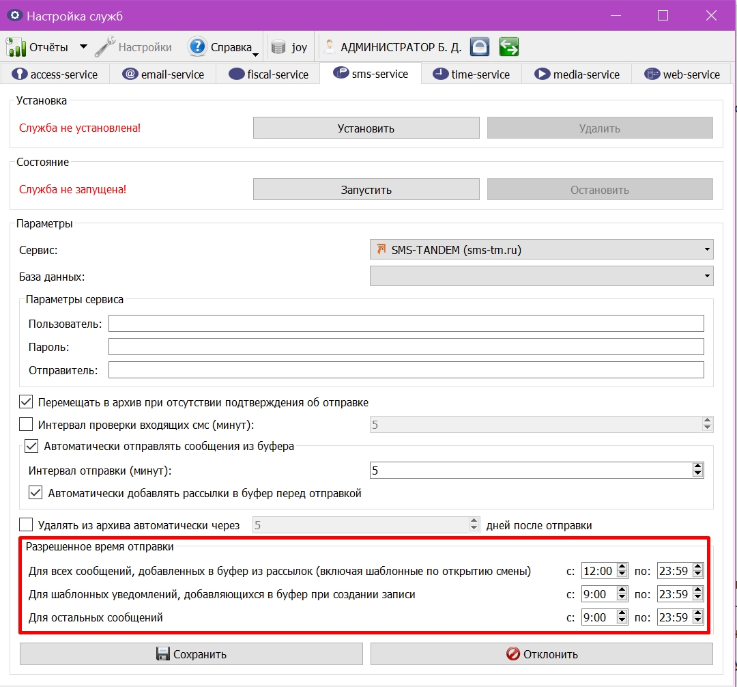Switch to the web-service tab
This screenshot has width=737, height=687.
pyautogui.click(x=682, y=74)
